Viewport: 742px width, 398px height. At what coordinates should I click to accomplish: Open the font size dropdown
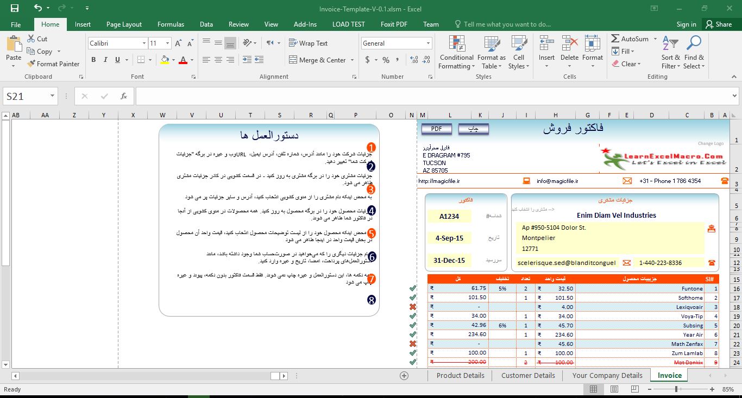(167, 43)
